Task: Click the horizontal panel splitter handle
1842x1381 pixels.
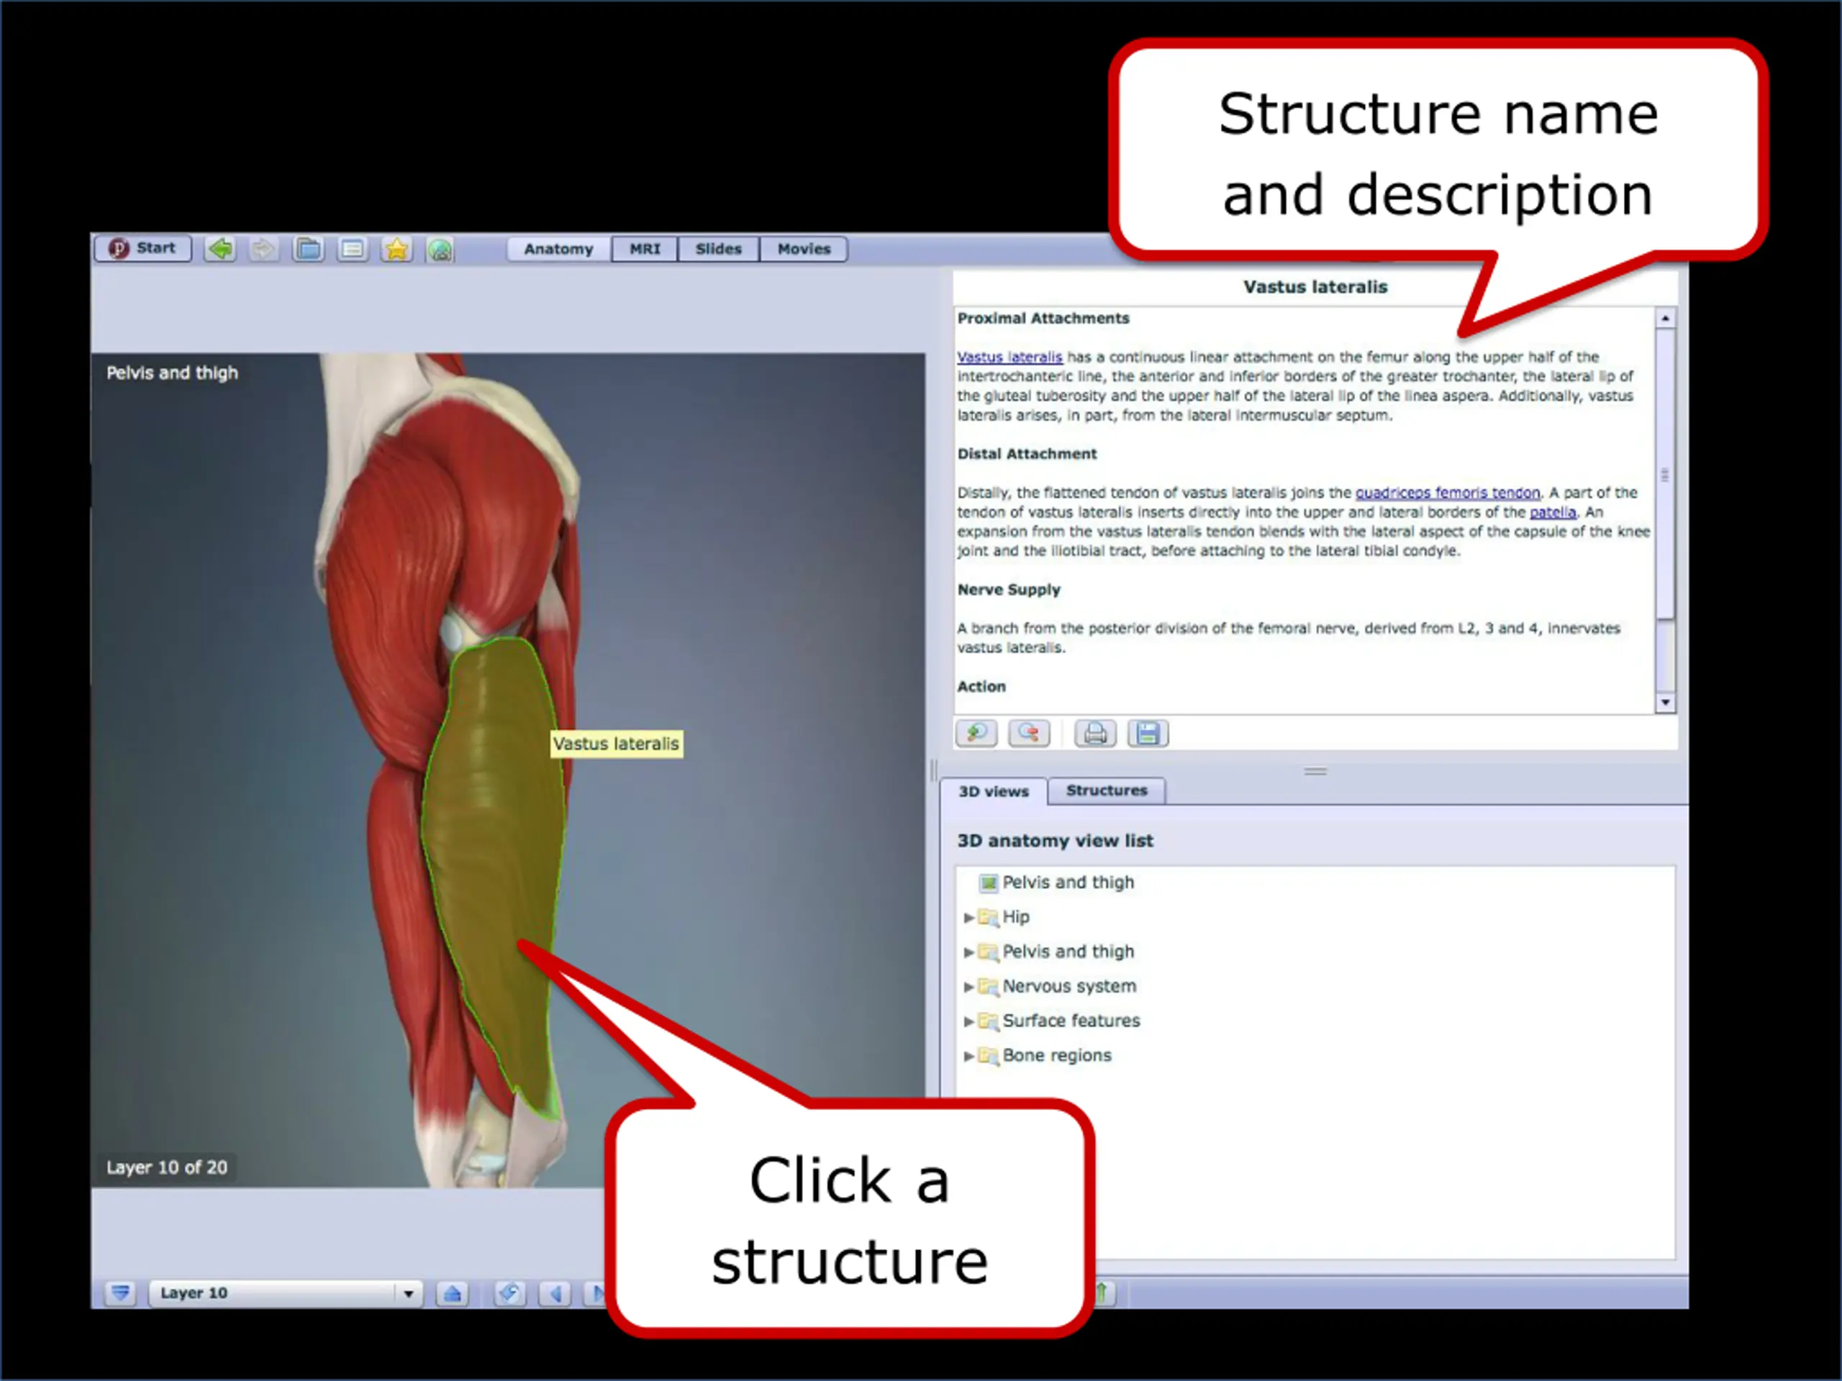Action: point(1315,771)
